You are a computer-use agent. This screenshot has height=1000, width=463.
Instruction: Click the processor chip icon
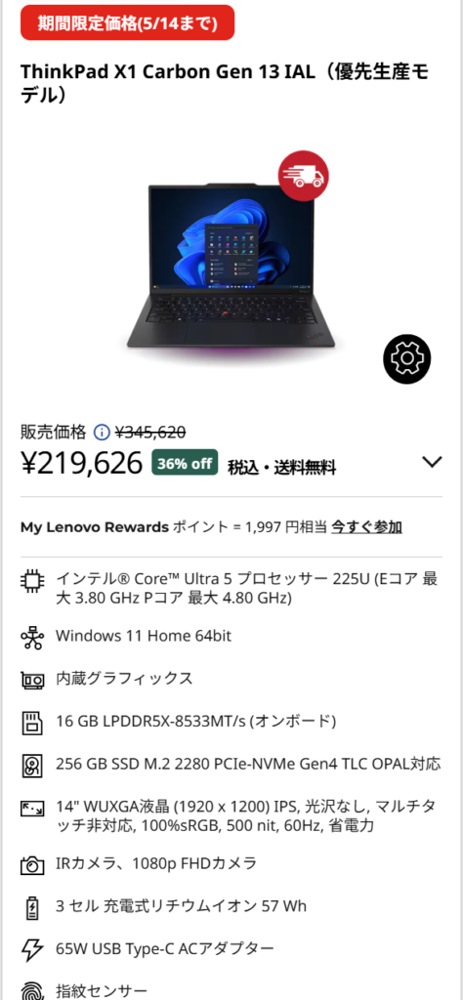[32, 580]
